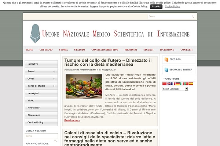Click the Unione Nazionale Medico Scientifica title
Screen dimensions: 220x146
116,34
